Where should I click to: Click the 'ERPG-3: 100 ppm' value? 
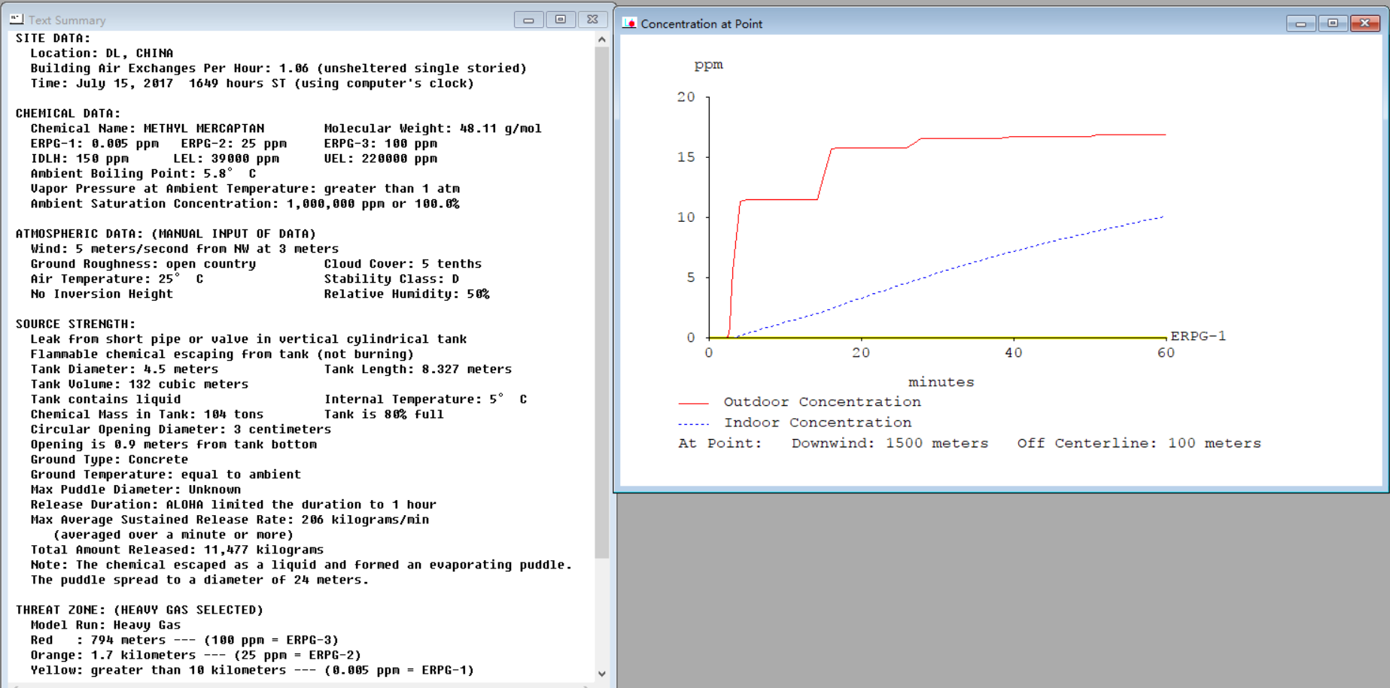point(380,144)
